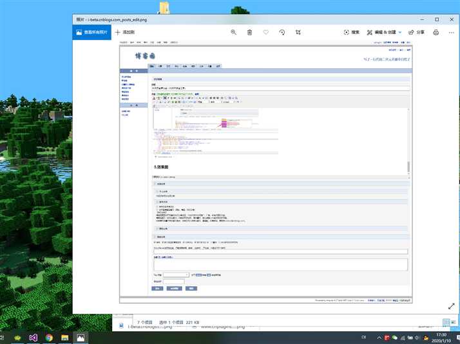This screenshot has height=344, width=460.
Task: Open File Explorer from the taskbar
Action: point(65,338)
